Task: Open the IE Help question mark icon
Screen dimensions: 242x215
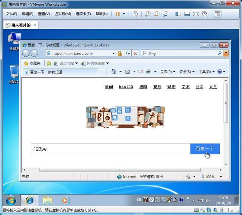Action: (220, 72)
